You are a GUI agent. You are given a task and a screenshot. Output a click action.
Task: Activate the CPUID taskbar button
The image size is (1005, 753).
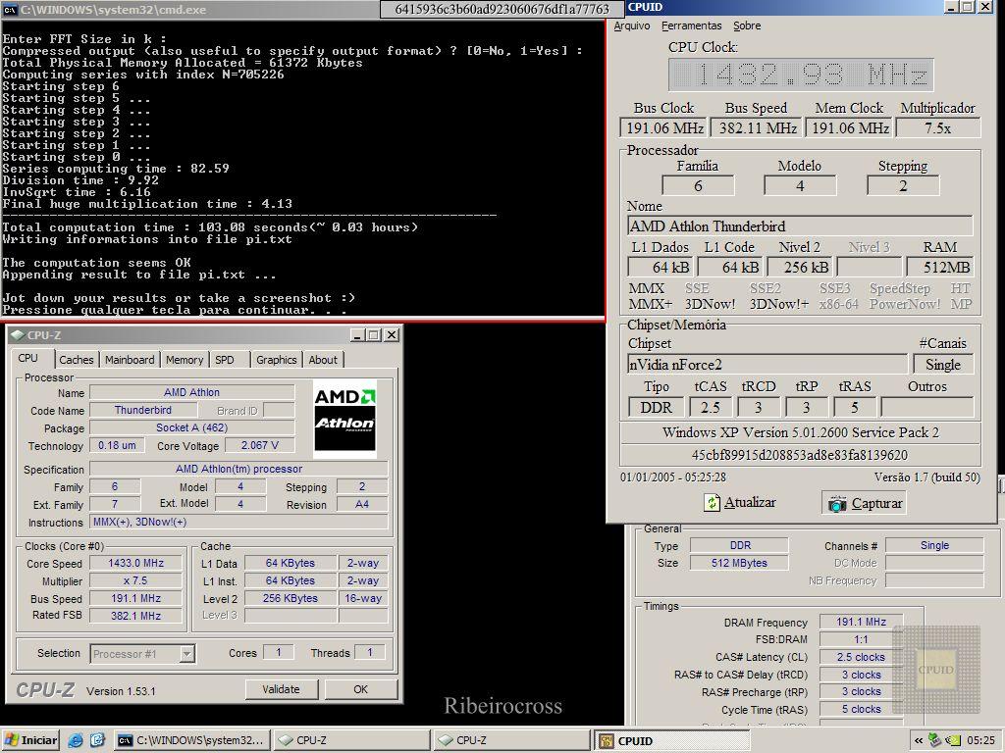671,741
